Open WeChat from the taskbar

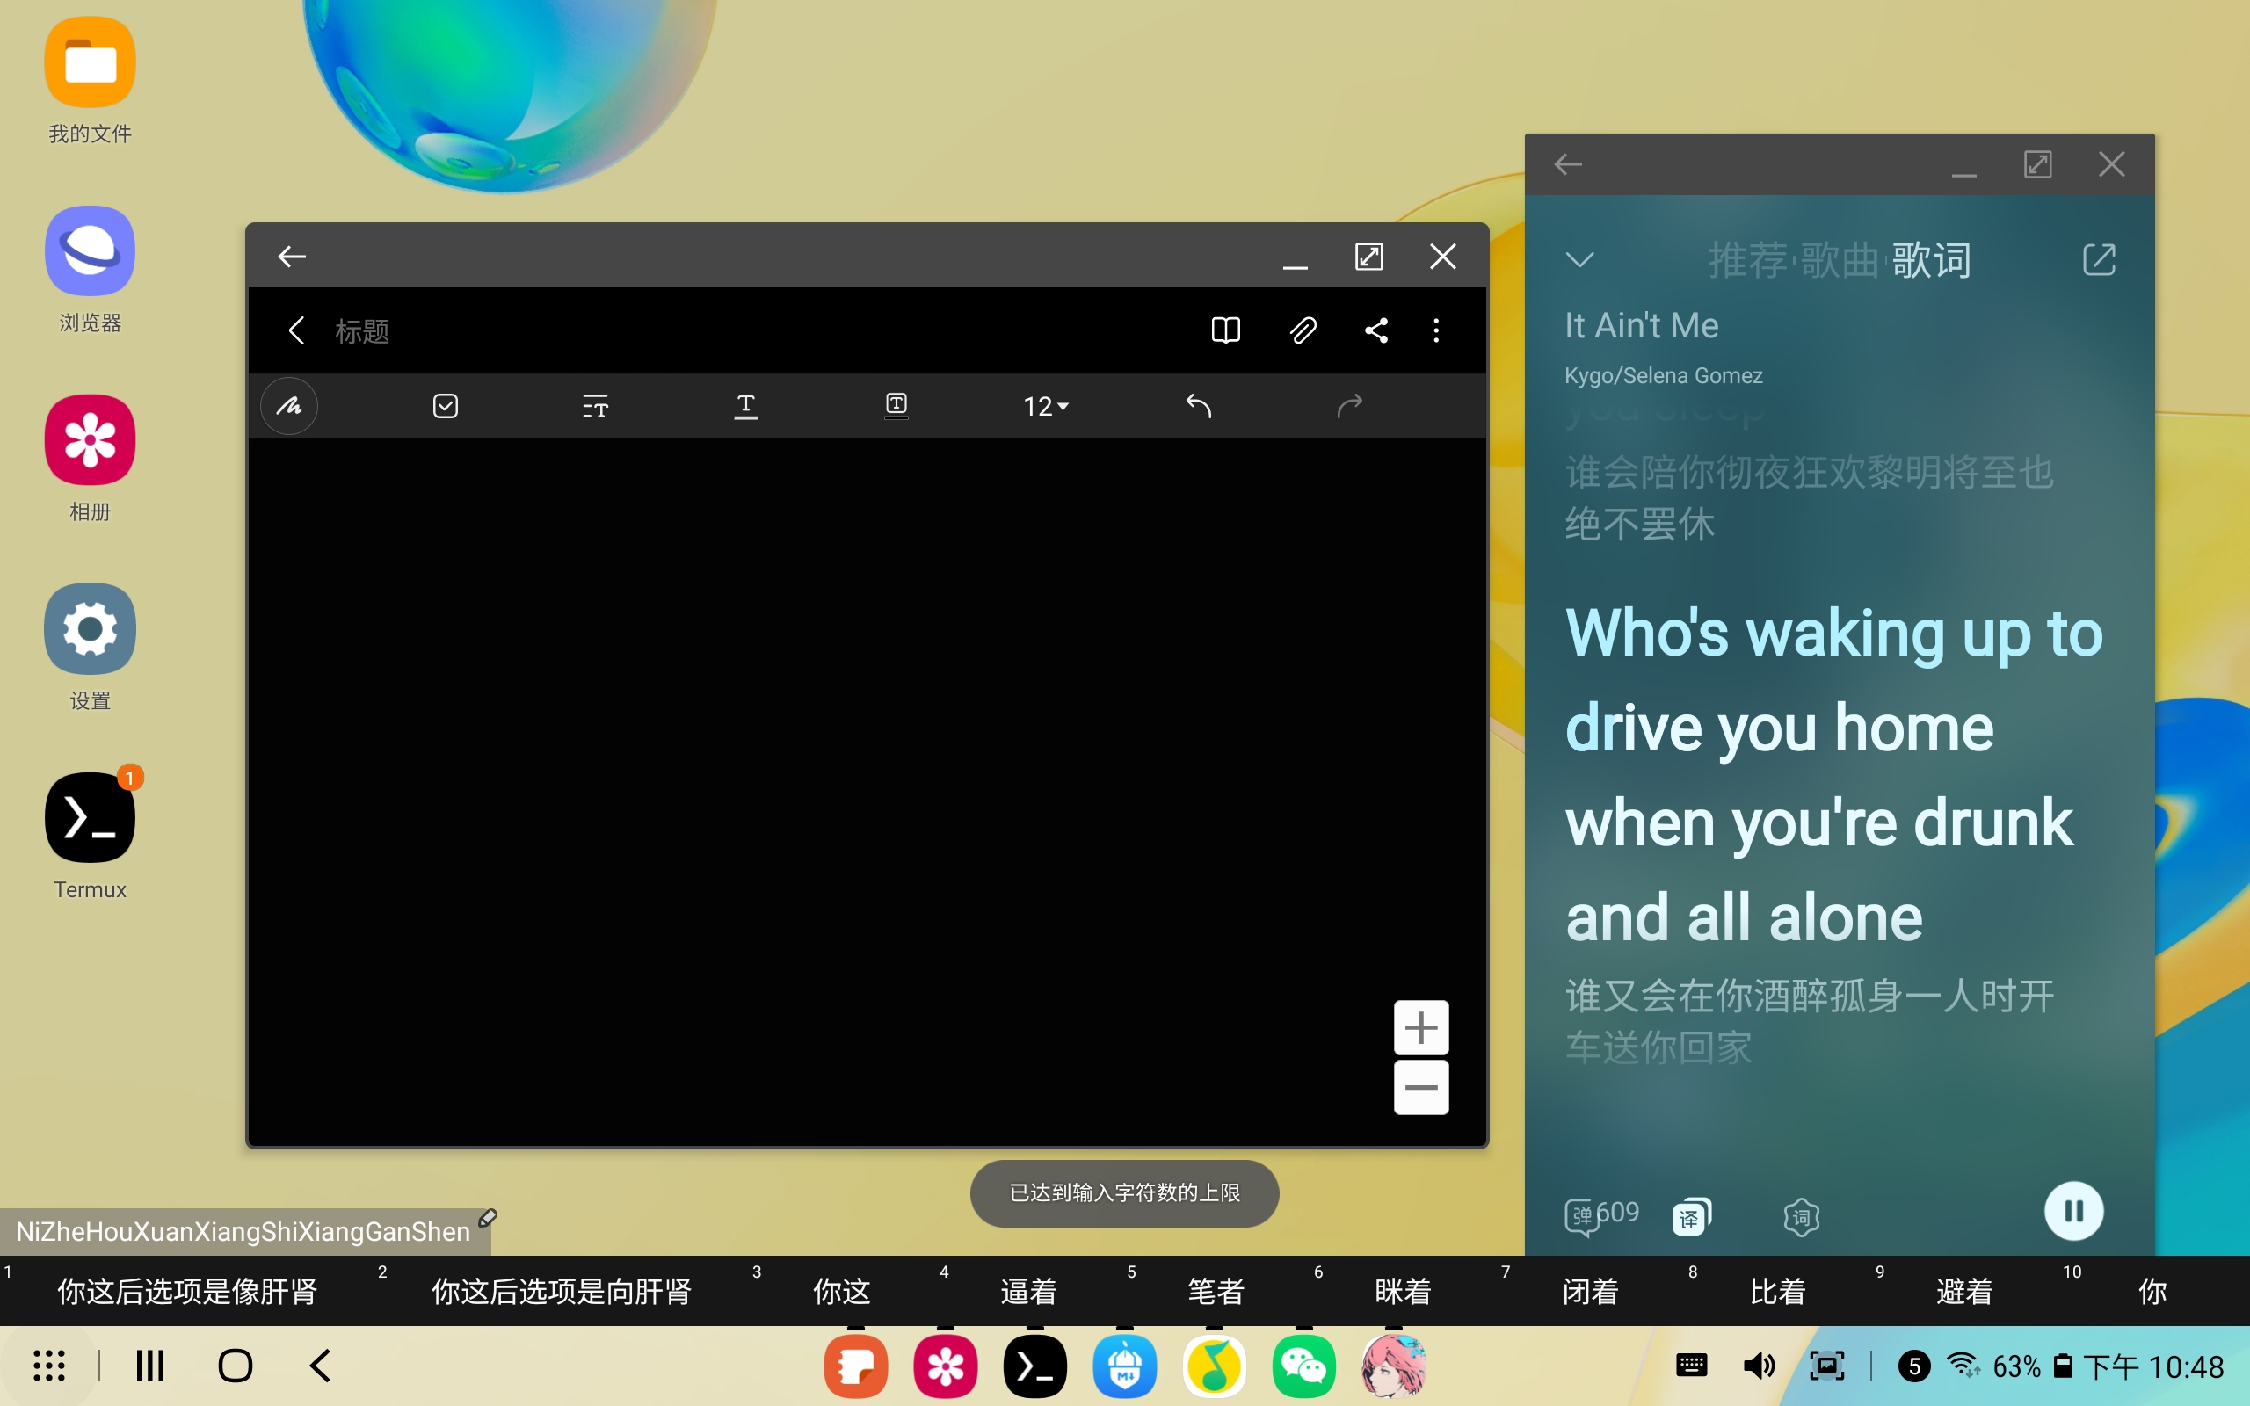[1303, 1367]
